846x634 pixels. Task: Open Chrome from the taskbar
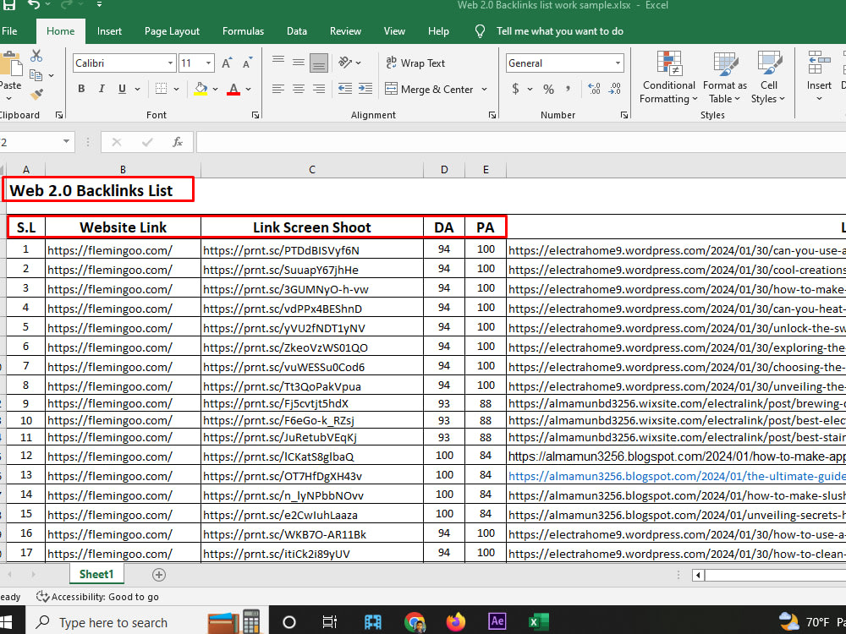(x=415, y=622)
